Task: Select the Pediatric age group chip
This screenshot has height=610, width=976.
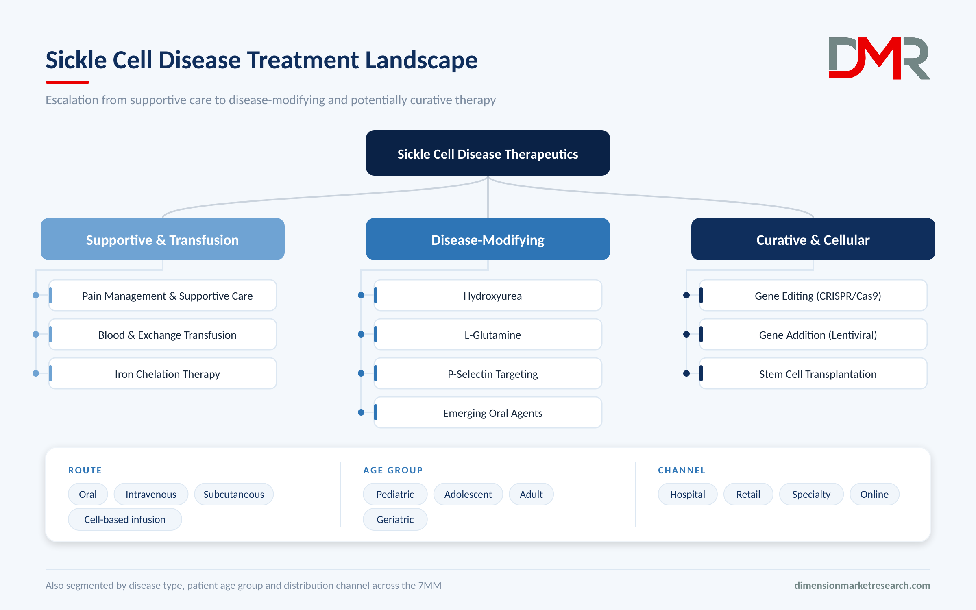Action: coord(395,494)
